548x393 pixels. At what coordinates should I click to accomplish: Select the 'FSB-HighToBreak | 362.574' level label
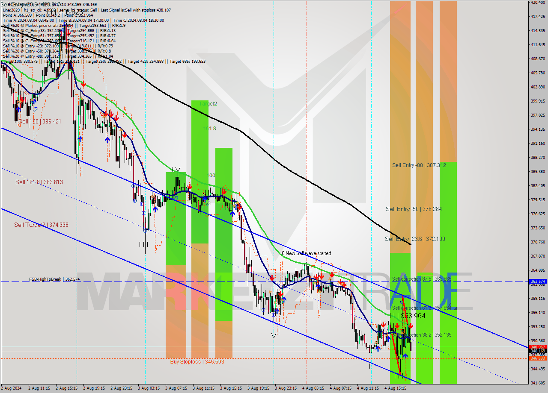(x=54, y=279)
